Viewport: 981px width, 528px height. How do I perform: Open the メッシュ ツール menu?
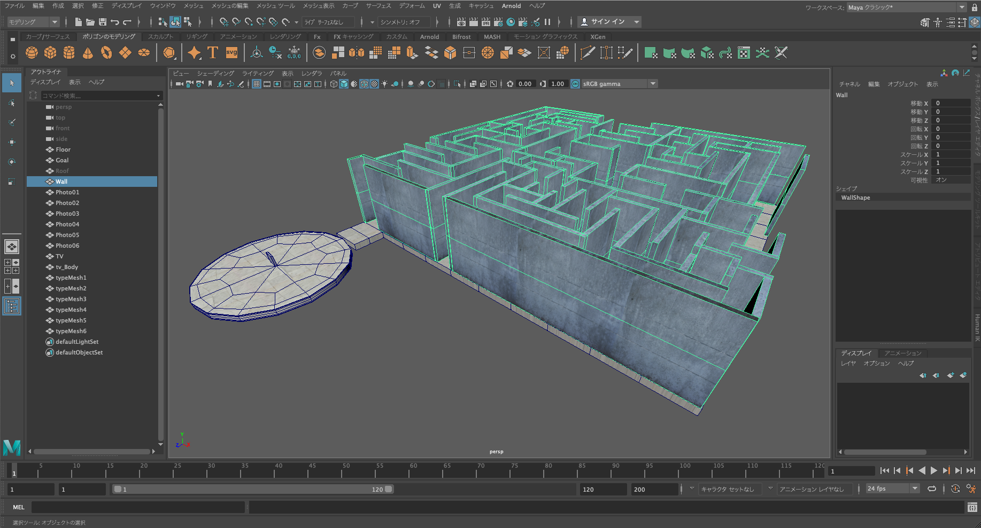275,6
